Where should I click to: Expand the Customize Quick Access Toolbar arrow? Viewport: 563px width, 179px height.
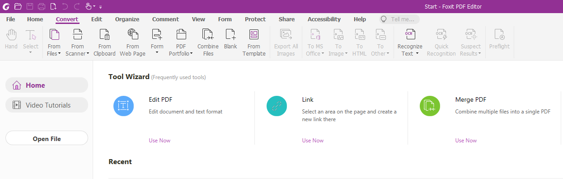100,7
